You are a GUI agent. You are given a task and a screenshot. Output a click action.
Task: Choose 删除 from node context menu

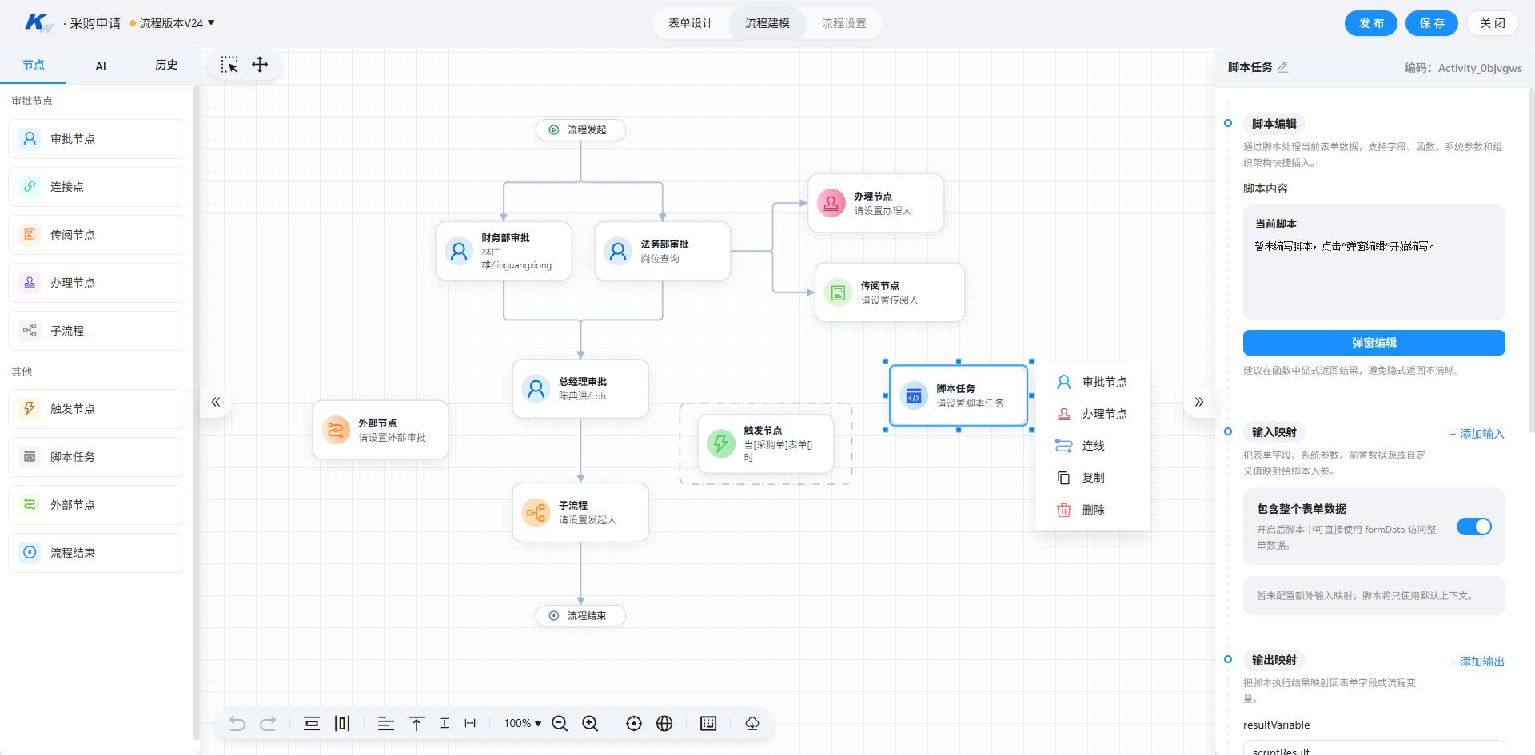point(1093,511)
